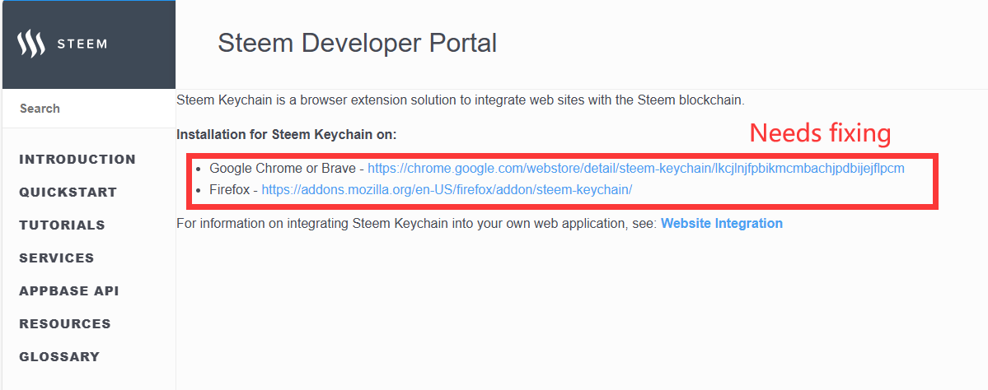Select SERVICES in the sidebar
Image resolution: width=988 pixels, height=390 pixels.
pyautogui.click(x=57, y=258)
